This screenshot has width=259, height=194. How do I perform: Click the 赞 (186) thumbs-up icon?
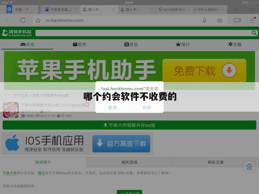click(58, 116)
